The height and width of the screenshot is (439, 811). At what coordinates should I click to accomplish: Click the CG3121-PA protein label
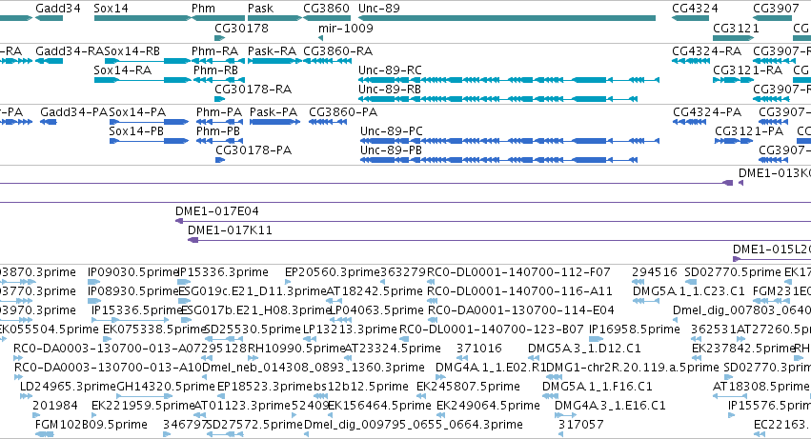749,130
